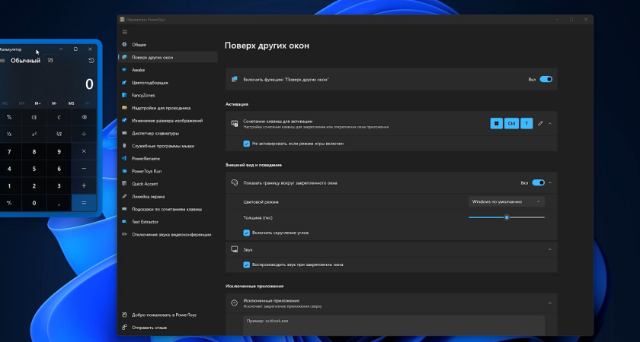Click the history icon in Calculator
Image resolution: width=640 pixels, height=342 pixels.
click(x=91, y=60)
